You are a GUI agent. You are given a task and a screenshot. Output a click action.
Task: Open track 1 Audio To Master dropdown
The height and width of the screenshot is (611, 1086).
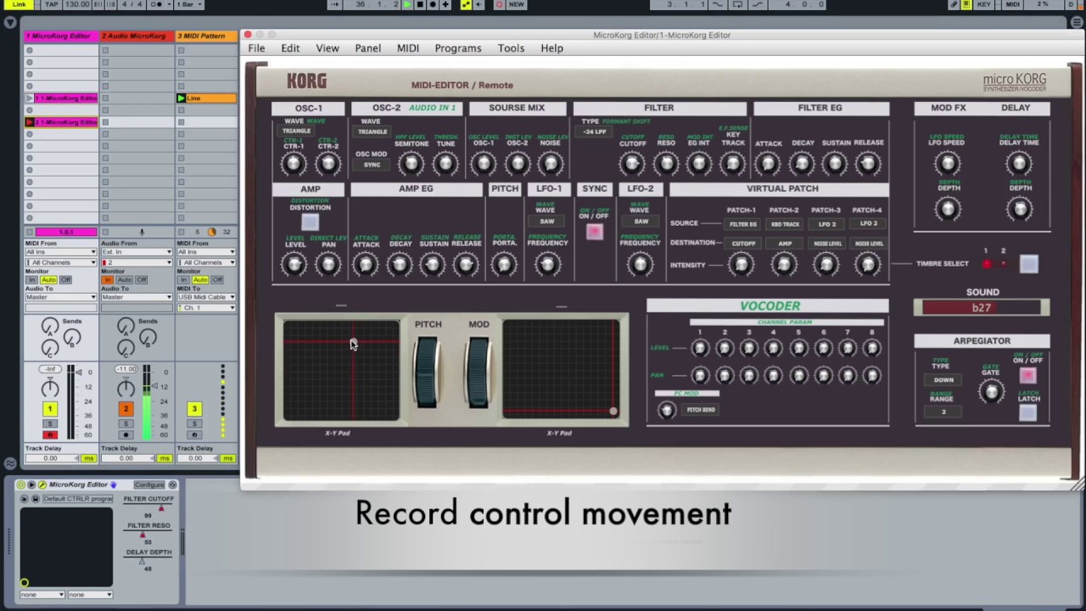point(60,297)
